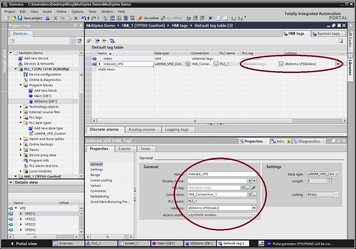
Task: Switch to Portal view
Action: click(x=24, y=244)
